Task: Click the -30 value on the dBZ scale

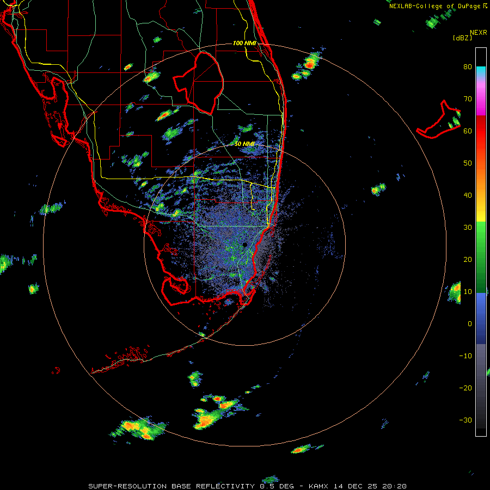Action: pyautogui.click(x=465, y=420)
